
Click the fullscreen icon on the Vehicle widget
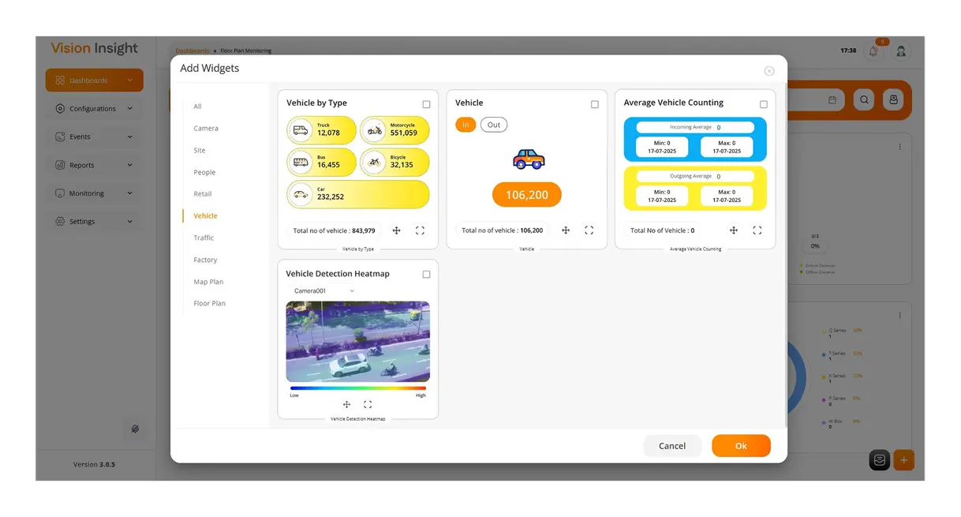pyautogui.click(x=589, y=230)
